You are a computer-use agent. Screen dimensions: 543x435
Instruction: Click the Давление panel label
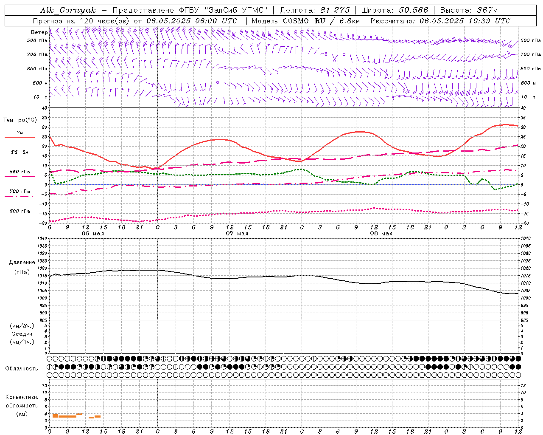tap(22, 263)
